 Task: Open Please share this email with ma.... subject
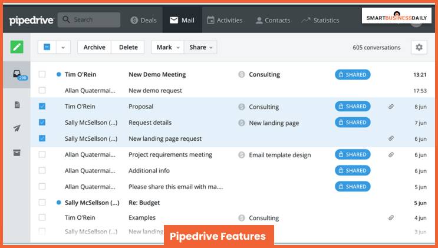(176, 187)
